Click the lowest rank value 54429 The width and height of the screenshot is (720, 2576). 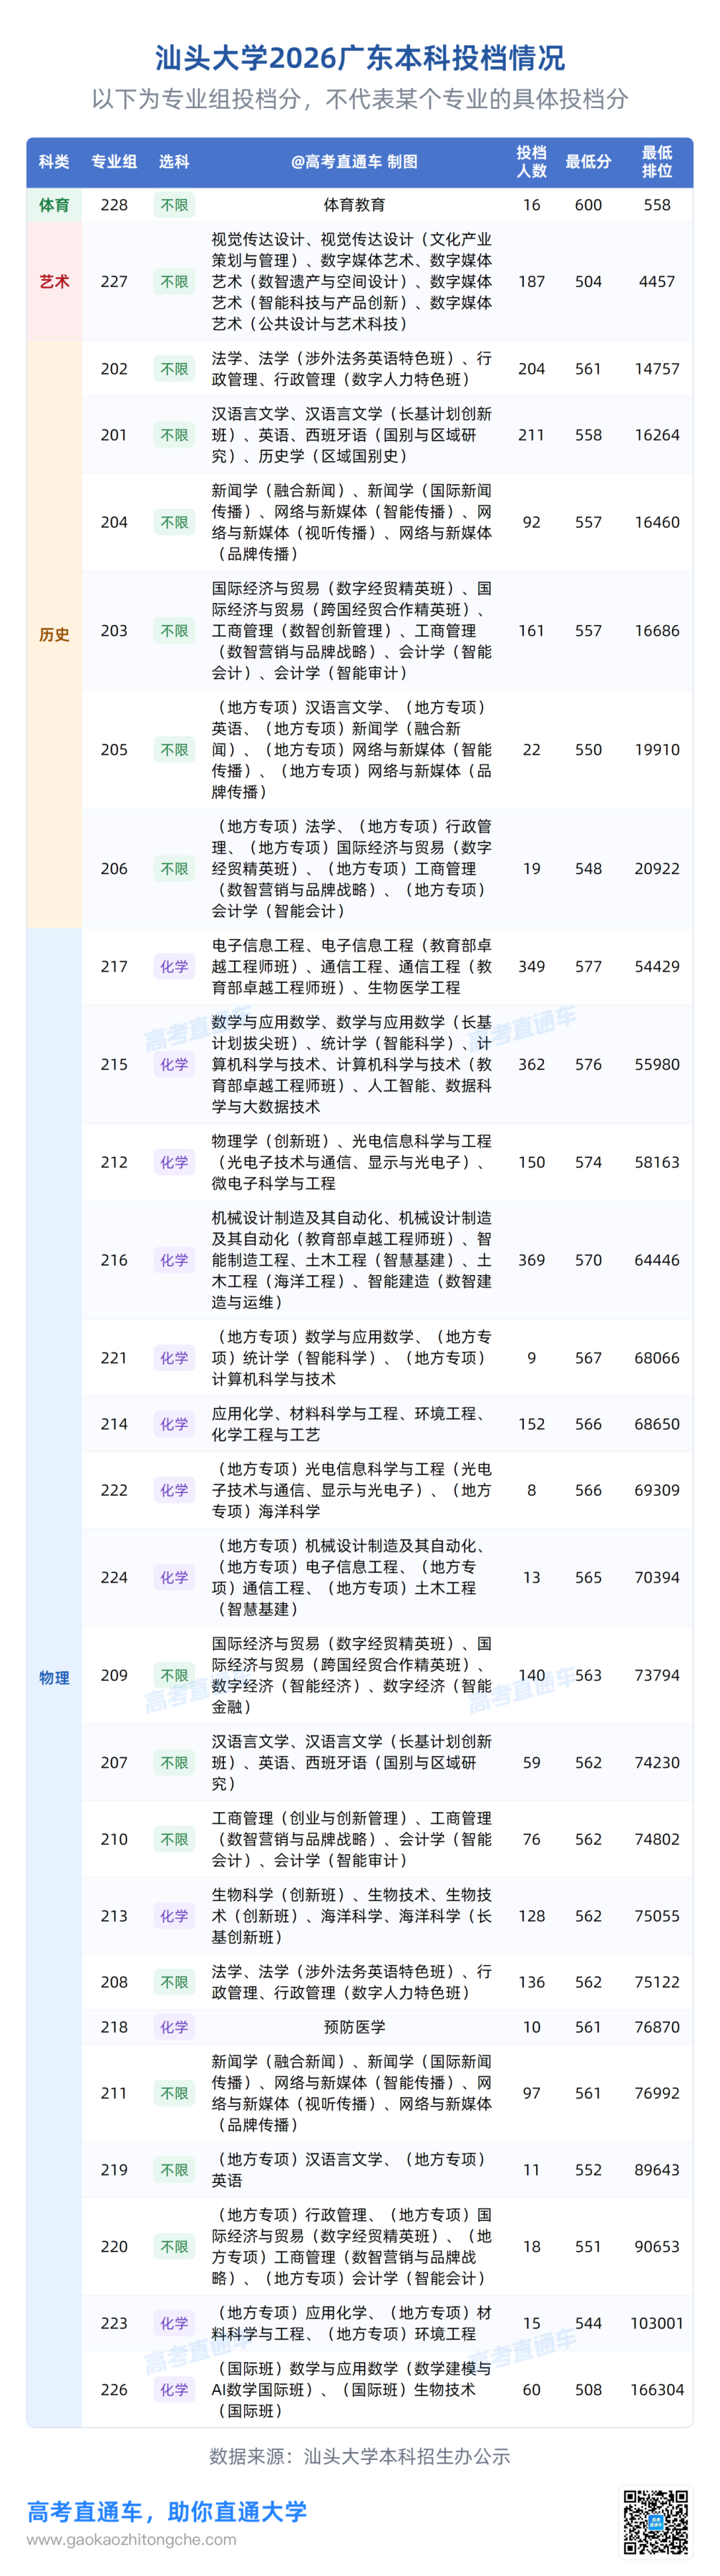pyautogui.click(x=657, y=967)
